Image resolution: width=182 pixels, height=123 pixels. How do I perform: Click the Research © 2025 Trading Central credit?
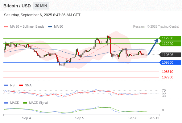tap(156, 27)
